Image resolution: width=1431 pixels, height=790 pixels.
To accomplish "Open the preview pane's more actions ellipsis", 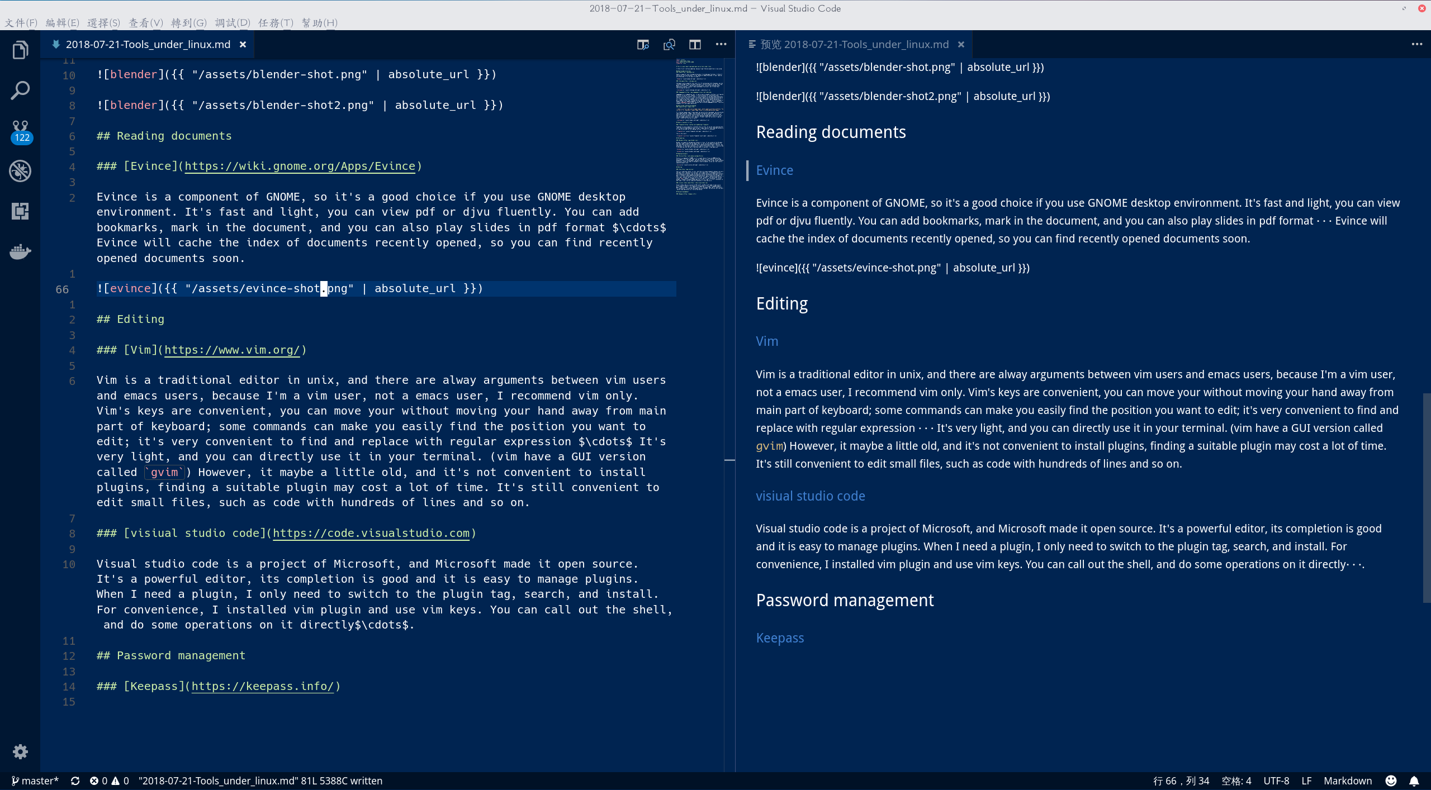I will point(1417,45).
